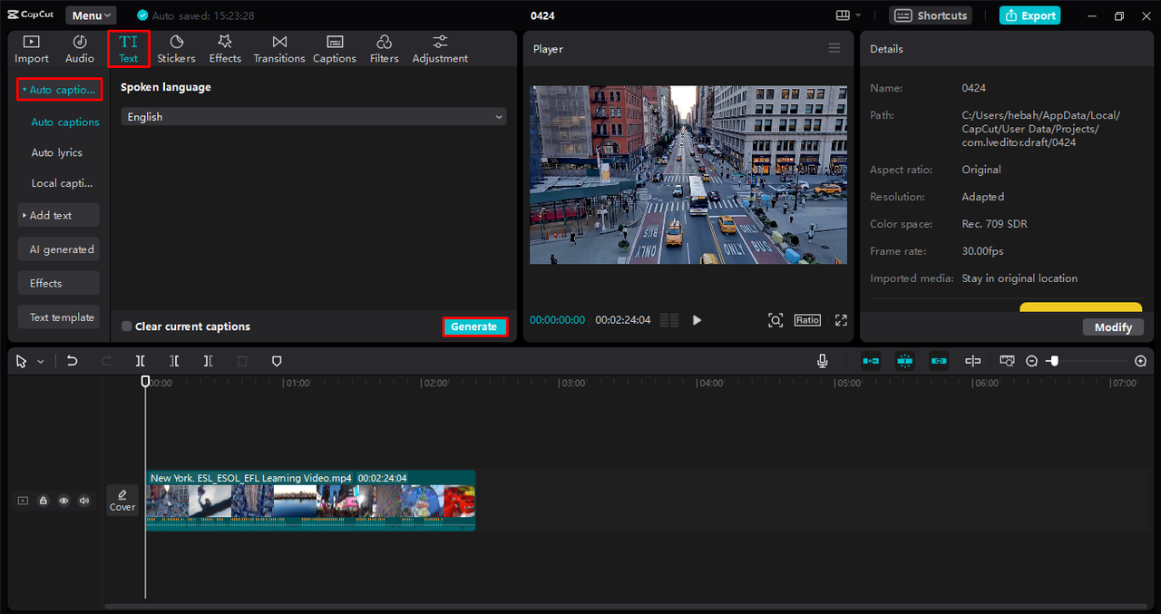Click the Generate button

click(473, 326)
